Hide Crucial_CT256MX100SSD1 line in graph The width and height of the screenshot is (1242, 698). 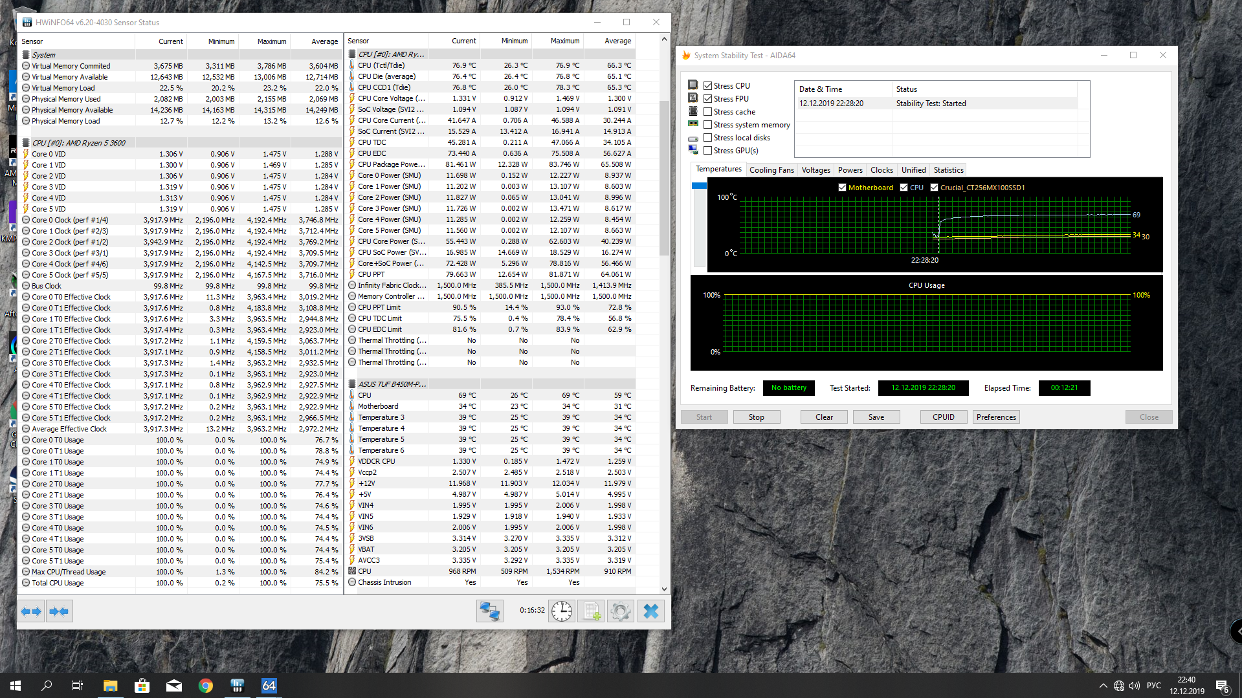click(934, 188)
